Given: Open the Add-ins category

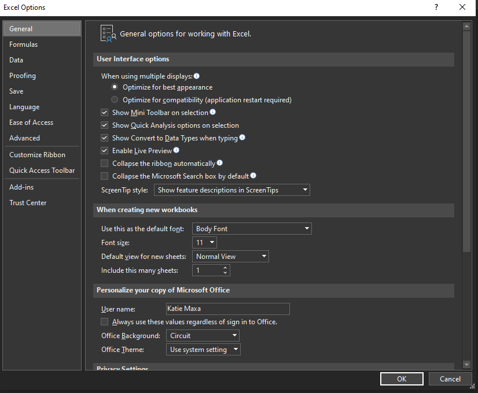Looking at the screenshot, I should coord(42,187).
